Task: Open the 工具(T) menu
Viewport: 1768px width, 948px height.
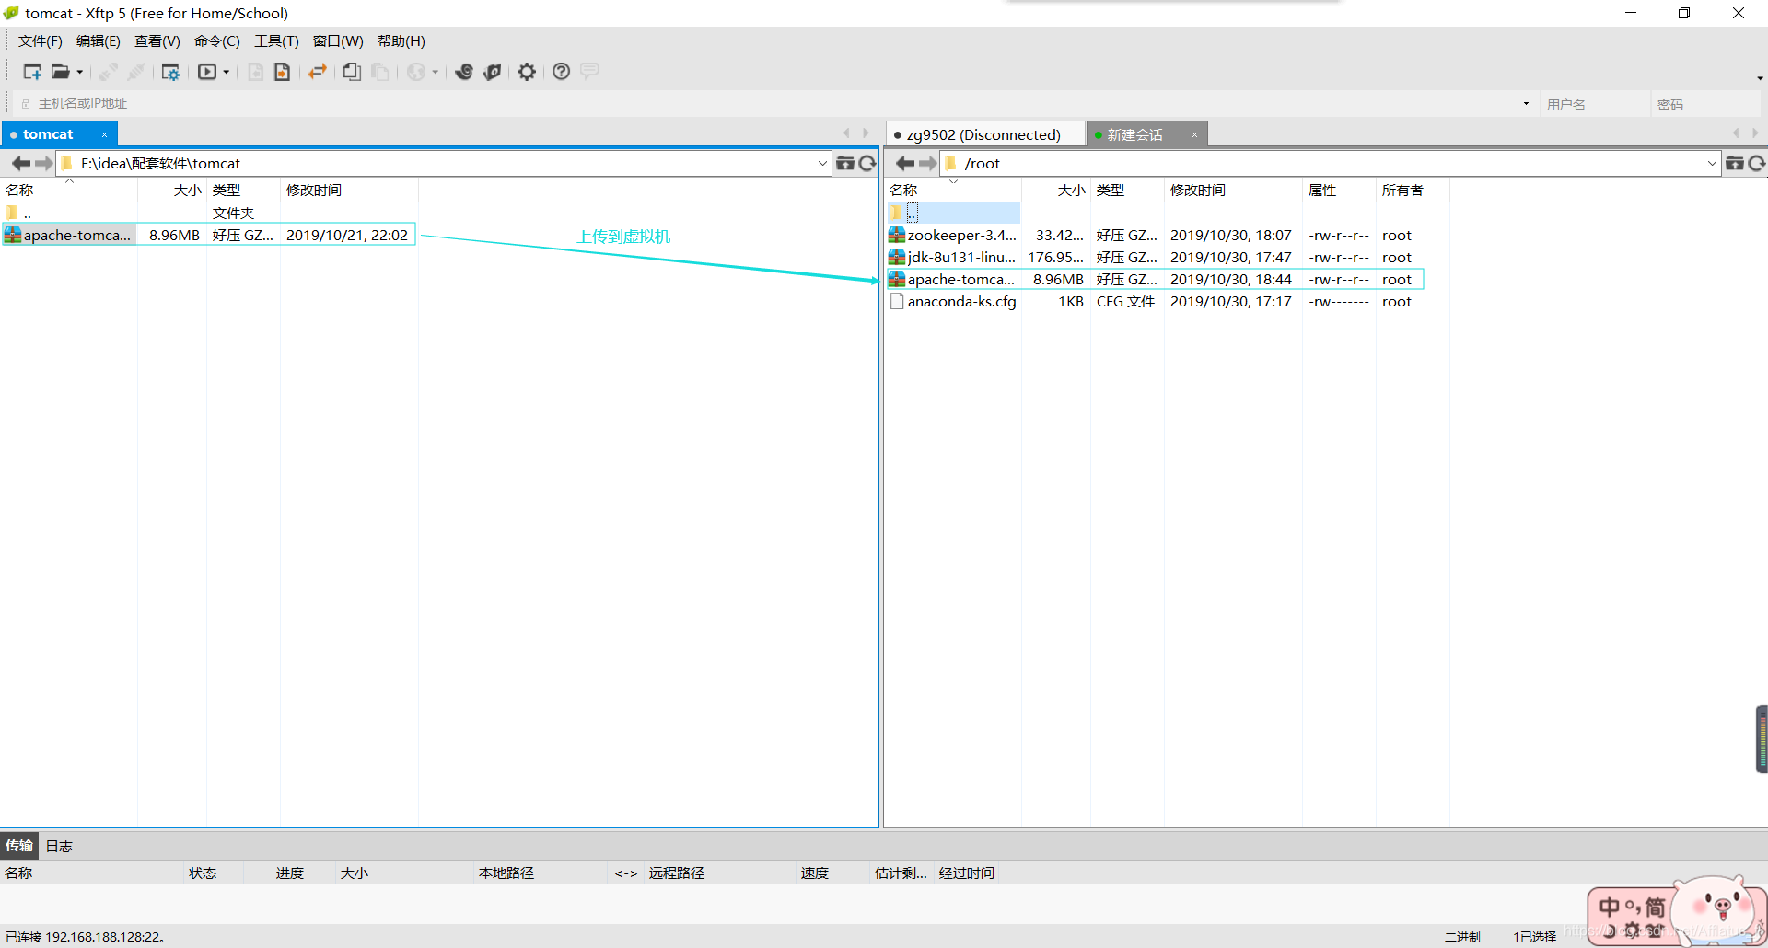Action: [x=277, y=41]
